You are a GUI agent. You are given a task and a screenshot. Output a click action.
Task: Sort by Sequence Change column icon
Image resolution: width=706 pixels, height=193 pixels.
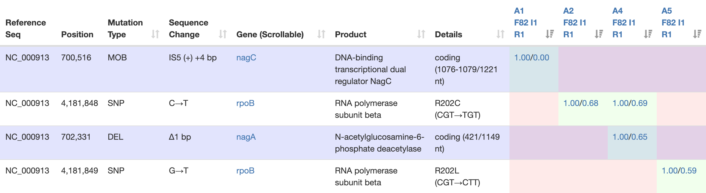coord(223,34)
